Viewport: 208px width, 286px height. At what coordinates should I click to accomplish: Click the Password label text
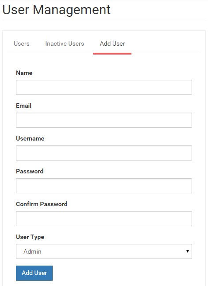(30, 171)
